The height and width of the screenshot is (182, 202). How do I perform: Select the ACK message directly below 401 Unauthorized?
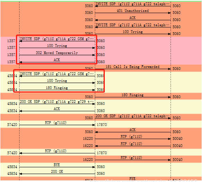pos(133,18)
